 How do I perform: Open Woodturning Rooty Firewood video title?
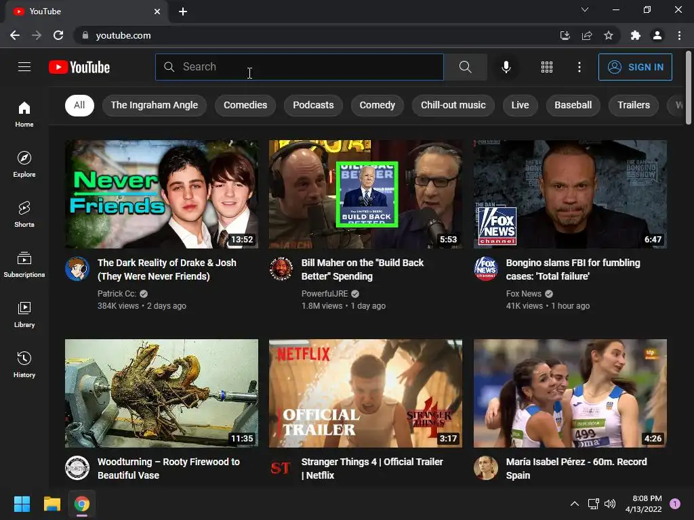169,469
